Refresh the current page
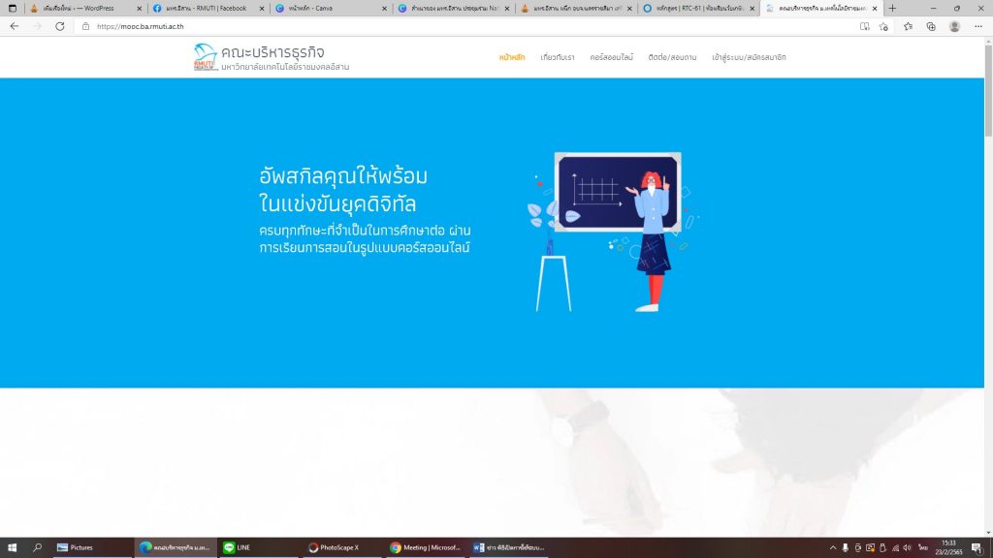993x558 pixels. click(x=60, y=26)
